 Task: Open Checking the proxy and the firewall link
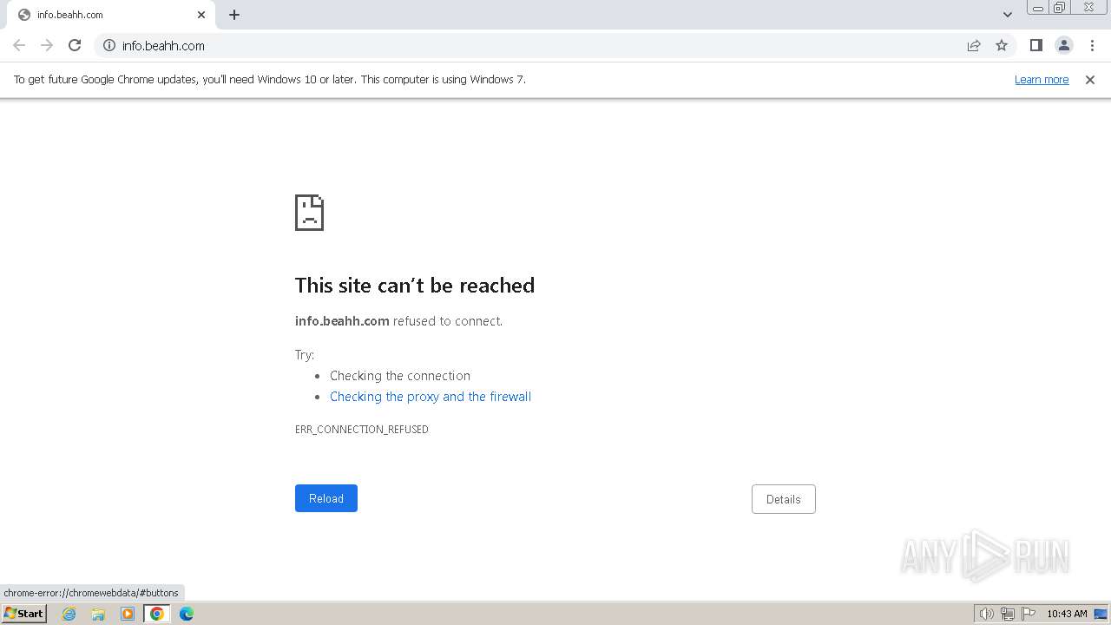[431, 397]
